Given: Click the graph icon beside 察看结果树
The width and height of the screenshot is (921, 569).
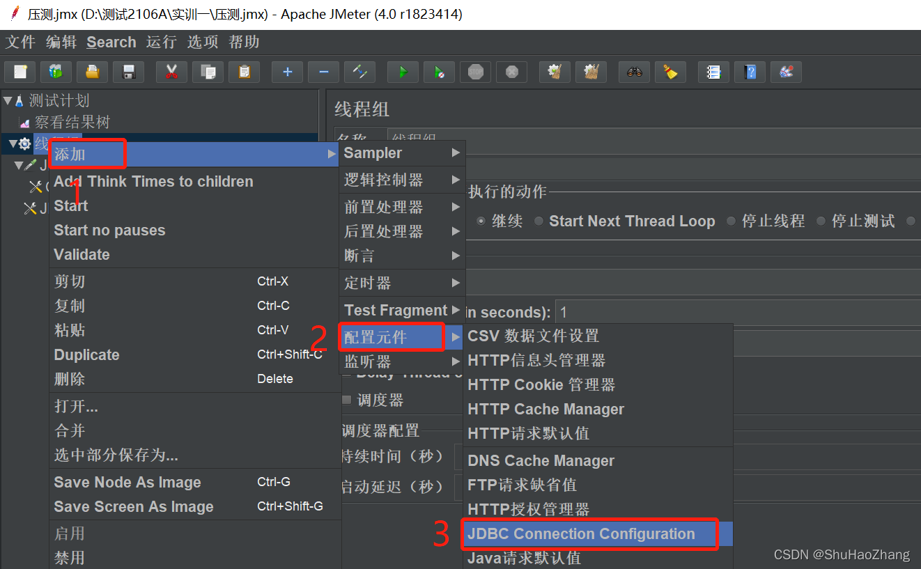Looking at the screenshot, I should coord(25,123).
